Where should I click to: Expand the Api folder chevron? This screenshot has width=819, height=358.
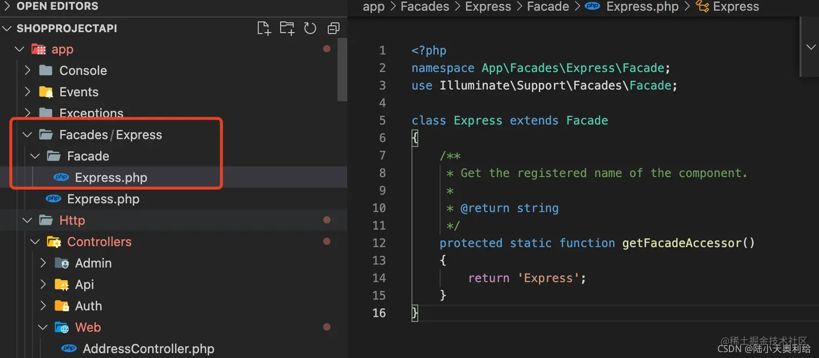(x=43, y=284)
